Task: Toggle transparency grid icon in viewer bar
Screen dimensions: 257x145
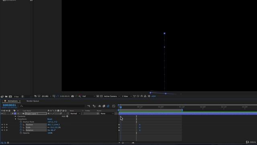Action: [x=101, y=96]
